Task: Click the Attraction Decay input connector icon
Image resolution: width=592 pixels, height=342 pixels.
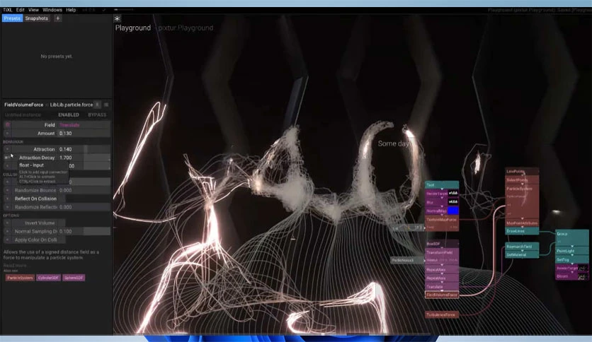Action: (7, 158)
